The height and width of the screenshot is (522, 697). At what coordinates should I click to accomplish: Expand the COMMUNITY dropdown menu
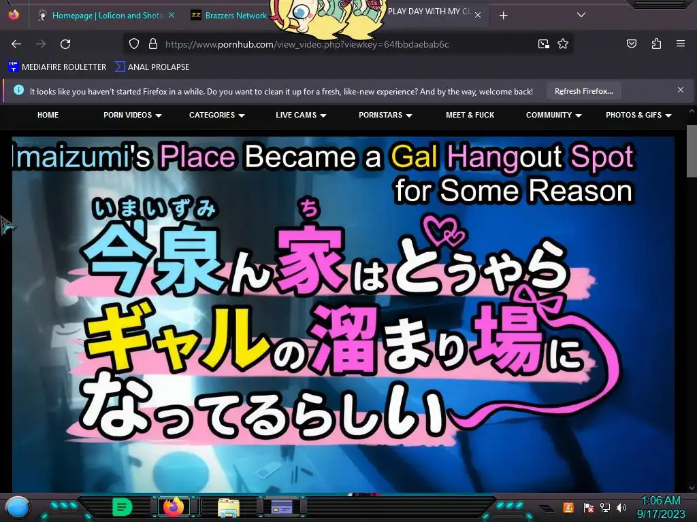(554, 115)
